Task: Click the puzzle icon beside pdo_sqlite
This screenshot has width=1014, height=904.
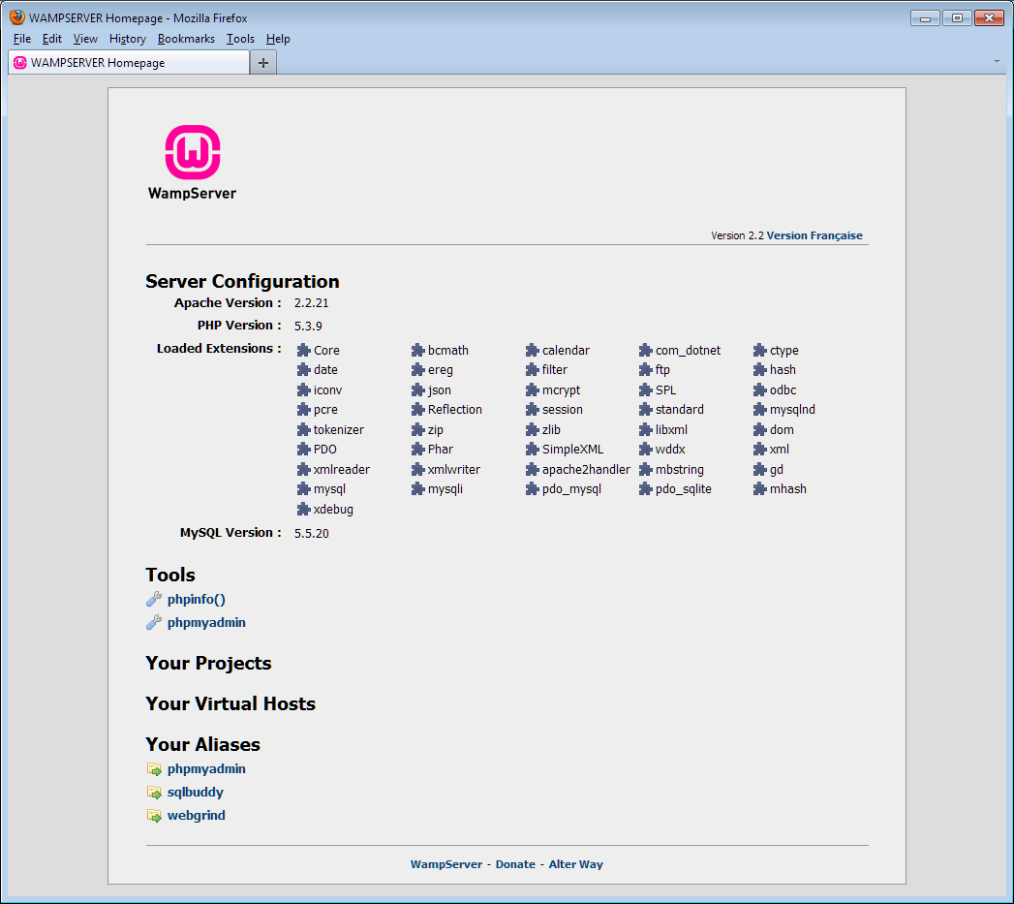Action: click(645, 489)
